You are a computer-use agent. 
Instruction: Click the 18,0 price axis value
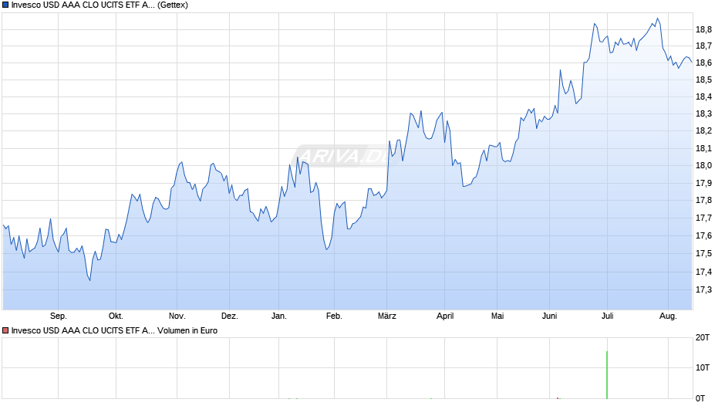[x=703, y=166]
